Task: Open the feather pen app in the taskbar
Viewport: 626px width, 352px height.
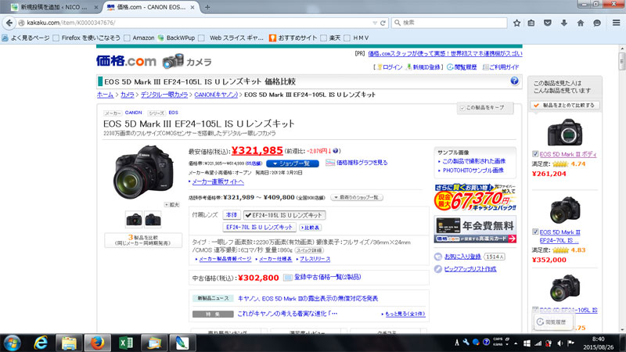Action: point(182,343)
